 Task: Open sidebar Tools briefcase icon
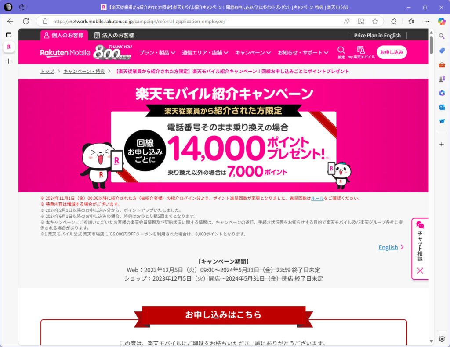(x=442, y=65)
